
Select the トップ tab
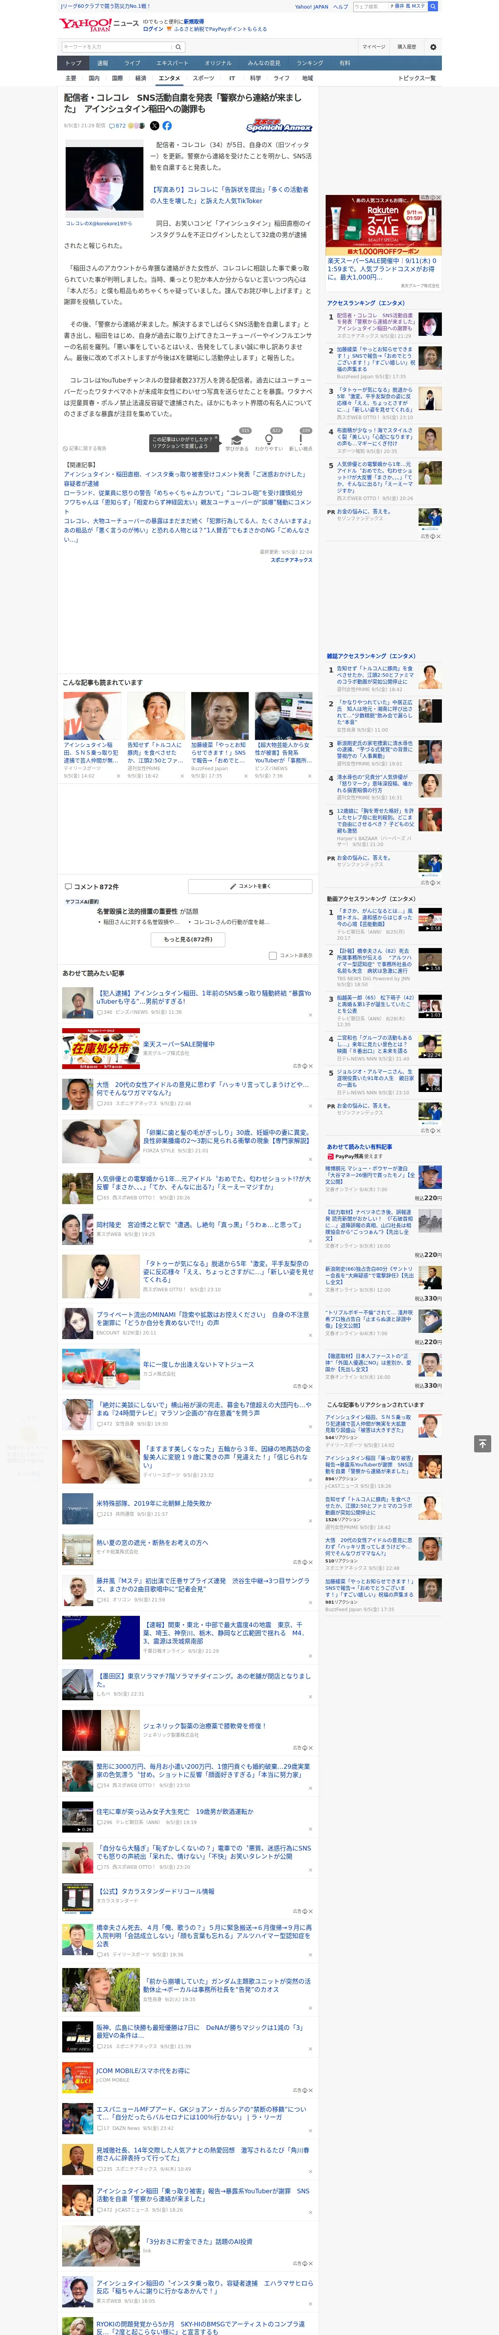click(73, 63)
